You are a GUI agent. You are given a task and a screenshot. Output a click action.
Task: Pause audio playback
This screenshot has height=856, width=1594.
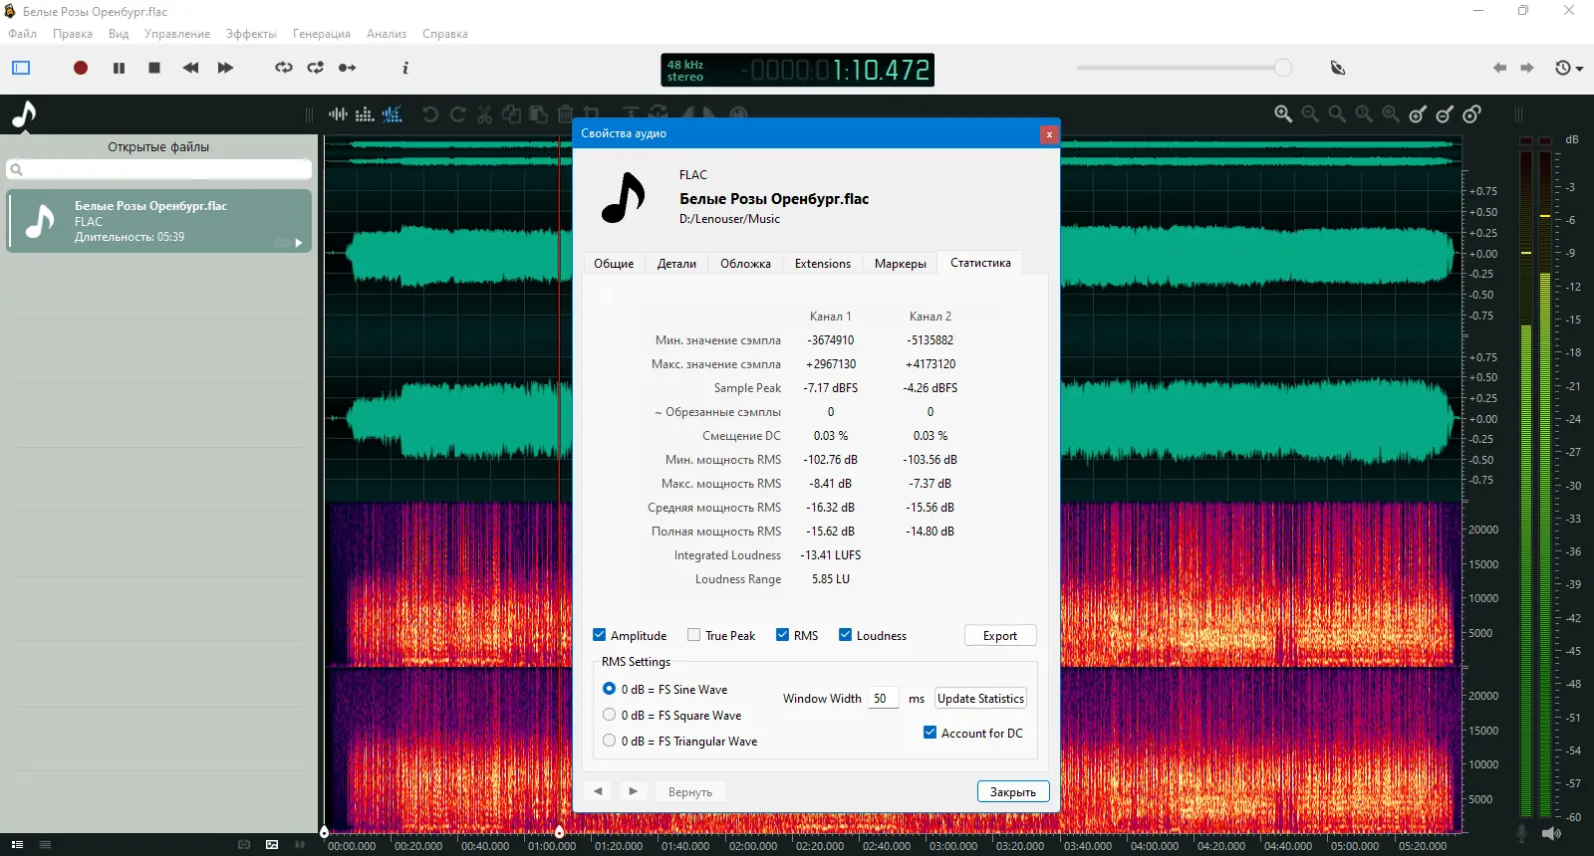click(119, 68)
